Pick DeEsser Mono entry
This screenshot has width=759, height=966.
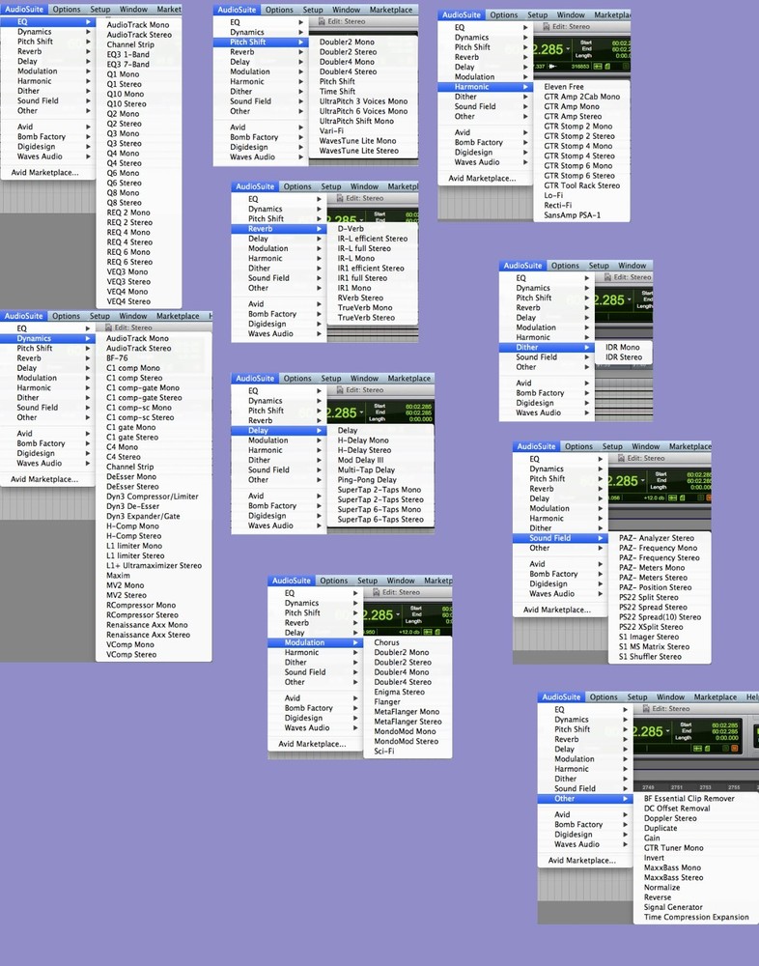pos(131,476)
